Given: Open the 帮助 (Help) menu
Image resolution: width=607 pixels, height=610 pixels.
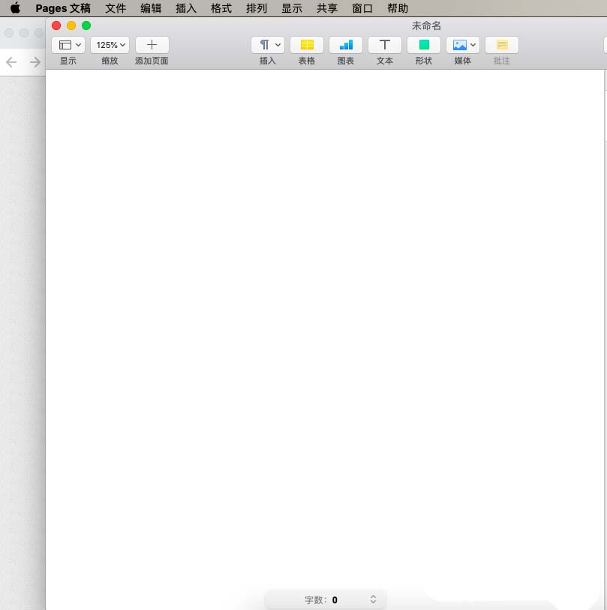Looking at the screenshot, I should 398,9.
